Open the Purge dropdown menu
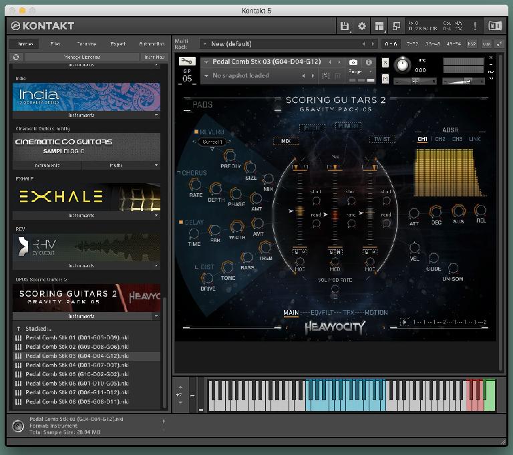This screenshot has width=513, height=455. pos(361,71)
